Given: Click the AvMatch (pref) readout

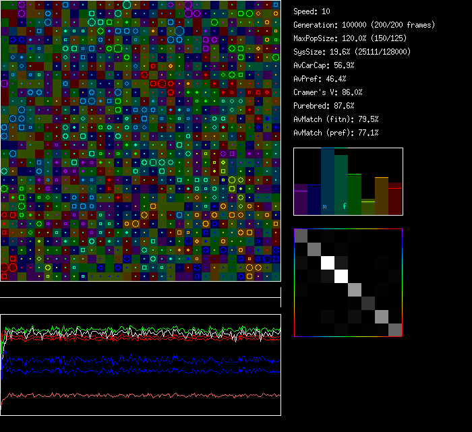Looking at the screenshot, I should [336, 133].
